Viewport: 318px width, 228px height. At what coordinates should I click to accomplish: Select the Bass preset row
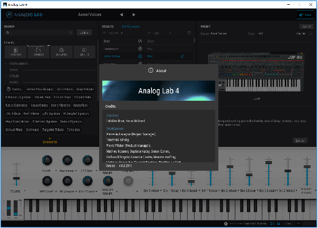[147, 41]
